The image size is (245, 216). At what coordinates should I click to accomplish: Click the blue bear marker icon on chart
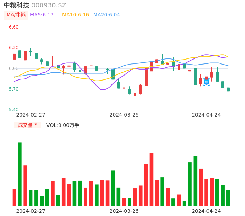point(206,82)
